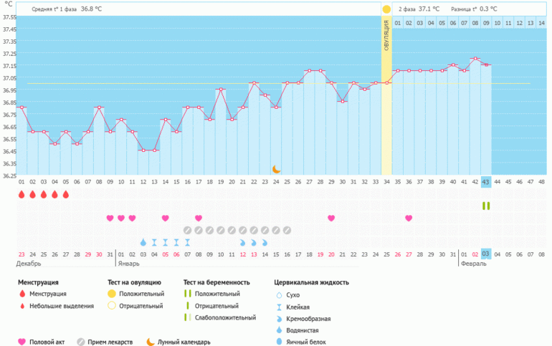The image size is (552, 346).
Task: Click the blue water drop icon on day 12
Action: click(x=143, y=242)
